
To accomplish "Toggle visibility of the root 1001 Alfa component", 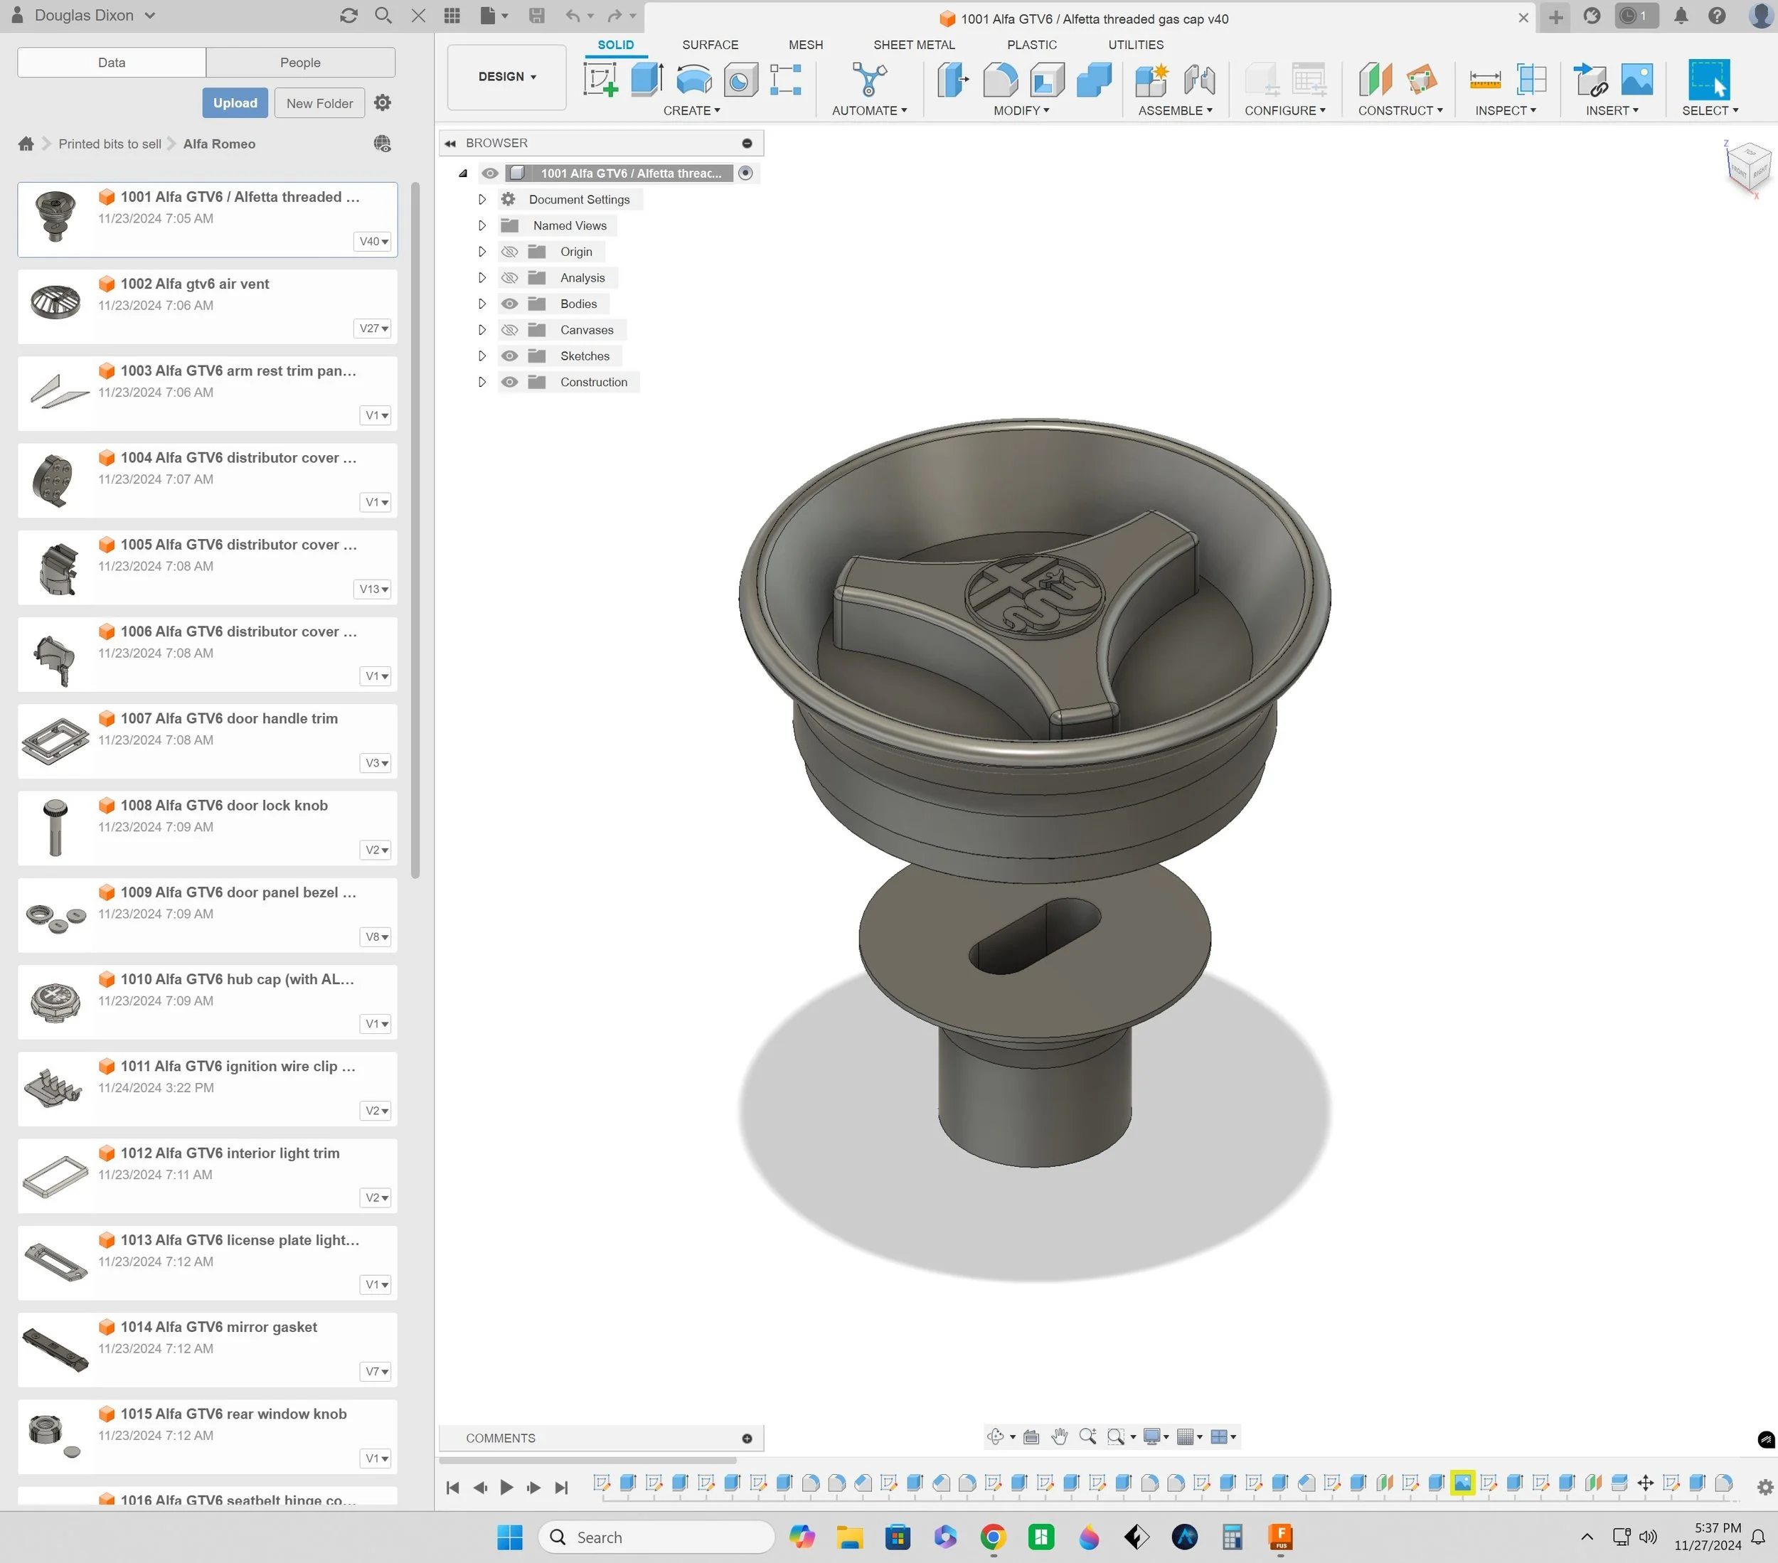I will point(491,173).
